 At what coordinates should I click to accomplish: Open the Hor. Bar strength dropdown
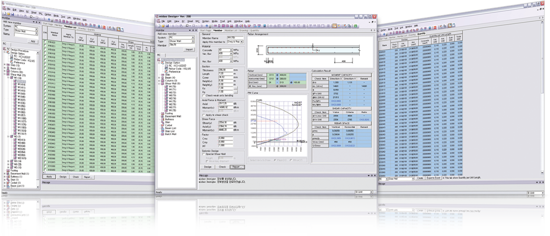coord(231,61)
